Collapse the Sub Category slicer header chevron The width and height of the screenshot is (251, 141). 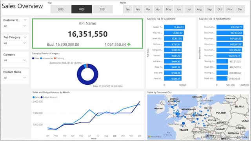click(25, 37)
